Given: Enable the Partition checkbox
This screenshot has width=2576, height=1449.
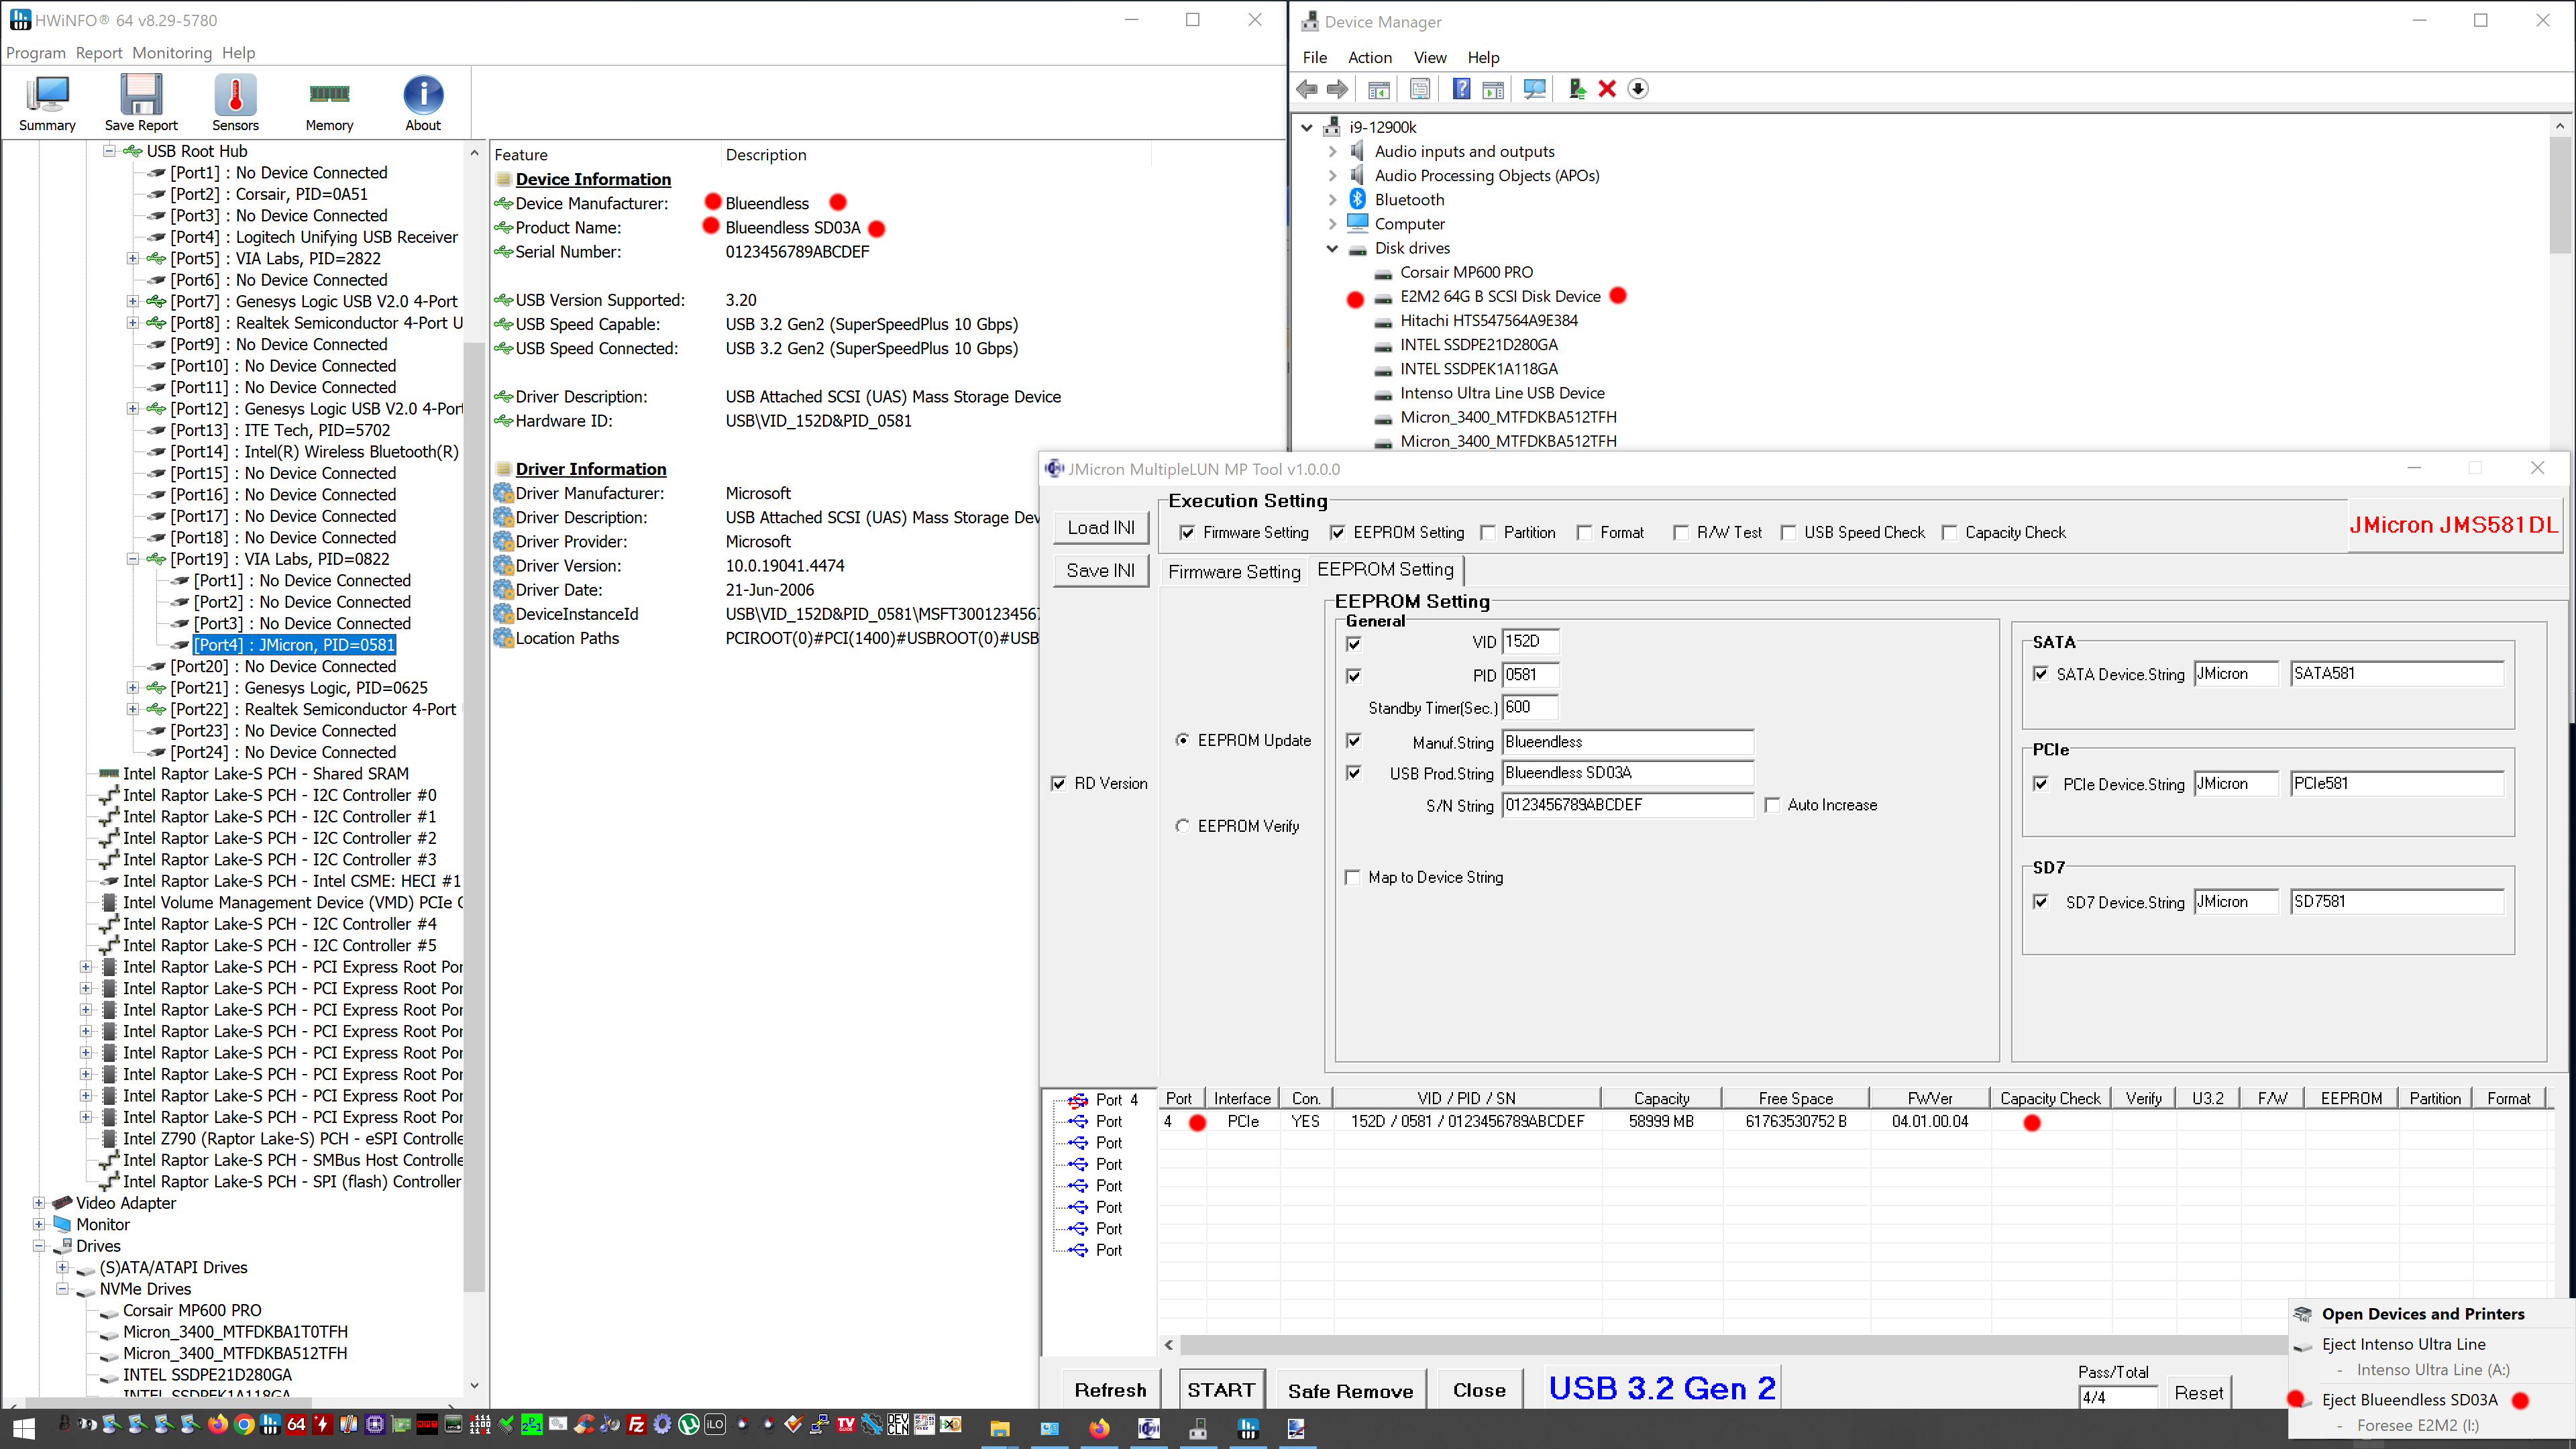Looking at the screenshot, I should coord(1488,533).
